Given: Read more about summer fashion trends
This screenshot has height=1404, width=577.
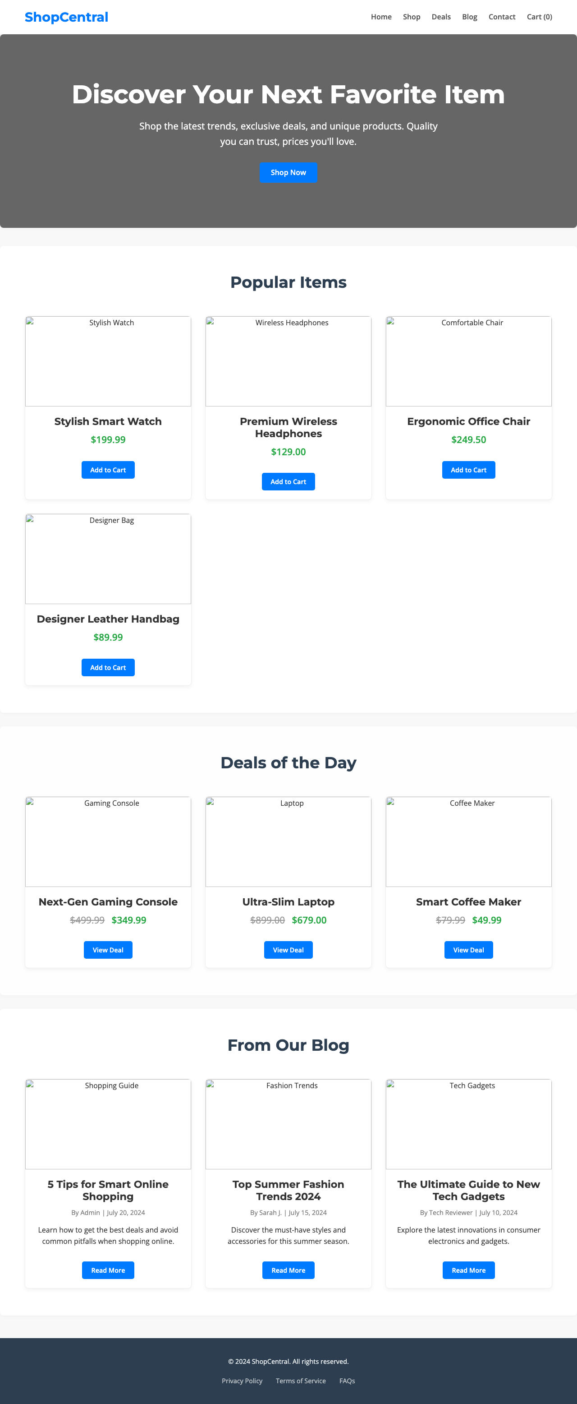Looking at the screenshot, I should (x=288, y=1270).
